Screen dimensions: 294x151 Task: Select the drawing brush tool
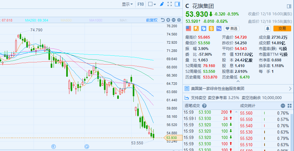click(x=162, y=4)
